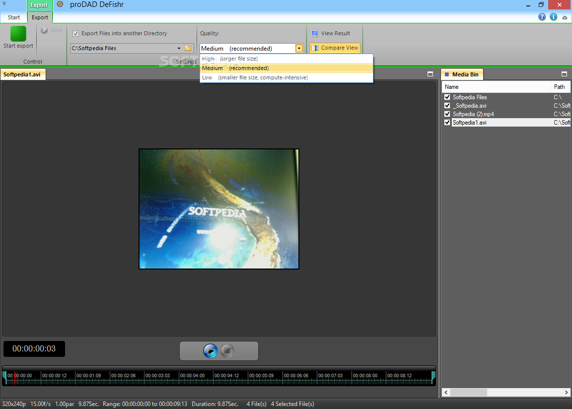
Task: Select Softpedia (2).mp4 row name
Action: pos(473,114)
